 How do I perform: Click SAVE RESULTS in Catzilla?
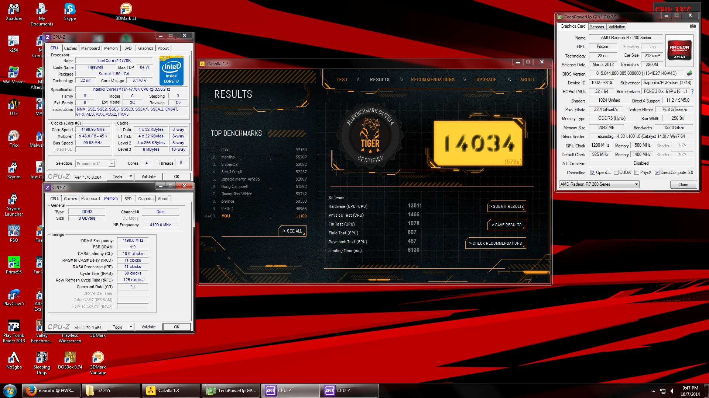pos(507,225)
